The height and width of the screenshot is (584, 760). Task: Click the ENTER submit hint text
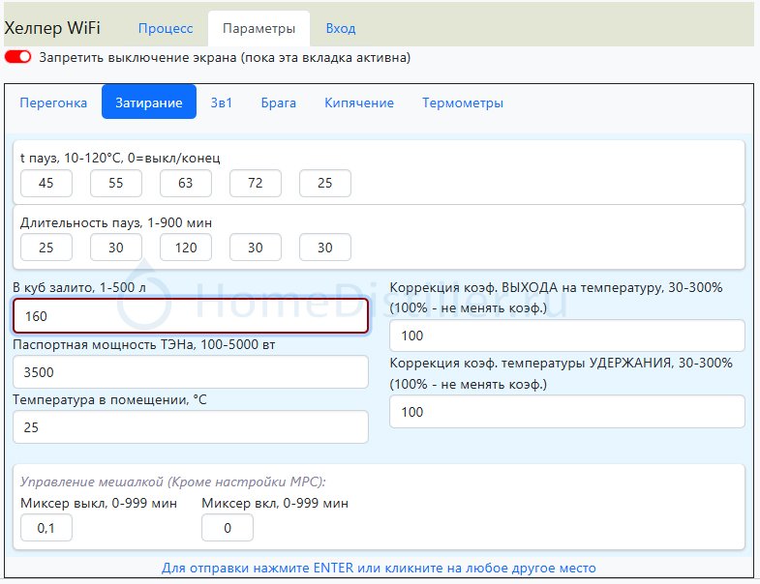click(x=379, y=568)
